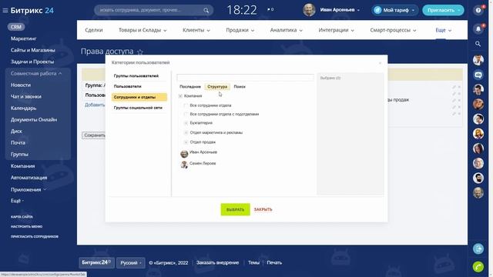Open Маркетинг in the left menu

[24, 38]
